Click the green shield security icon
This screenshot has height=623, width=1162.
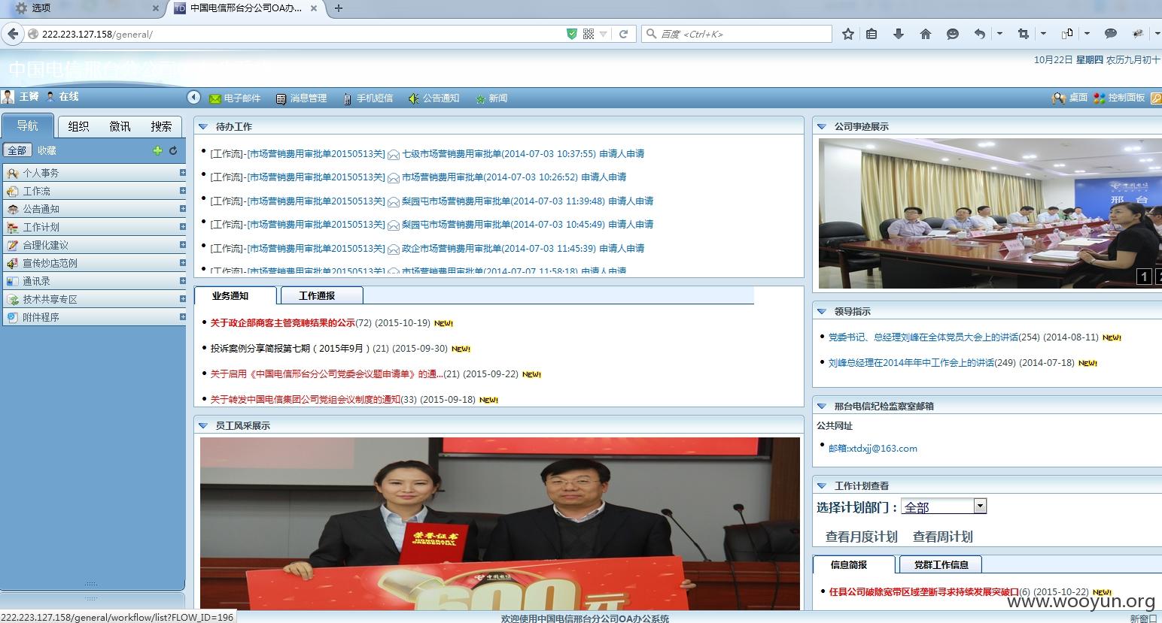point(571,34)
